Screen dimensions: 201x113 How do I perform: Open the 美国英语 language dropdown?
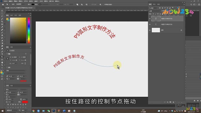pos(12,110)
